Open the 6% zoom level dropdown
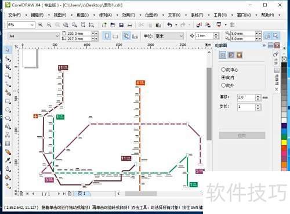Screen dimensions: 290x214 pos(32,25)
